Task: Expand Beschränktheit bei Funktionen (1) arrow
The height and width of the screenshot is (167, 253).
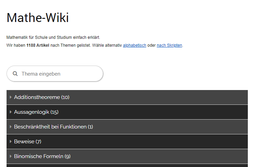Action: pyautogui.click(x=11, y=127)
